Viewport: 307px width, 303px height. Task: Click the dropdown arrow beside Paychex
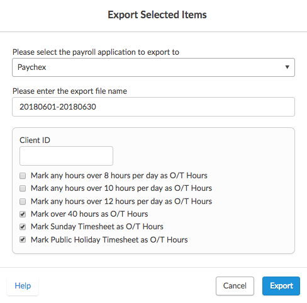(x=287, y=67)
